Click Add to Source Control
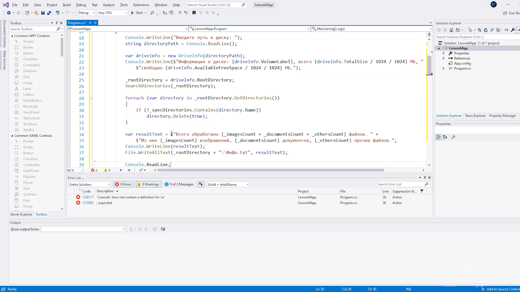This screenshot has height=292, width=520. click(x=500, y=289)
